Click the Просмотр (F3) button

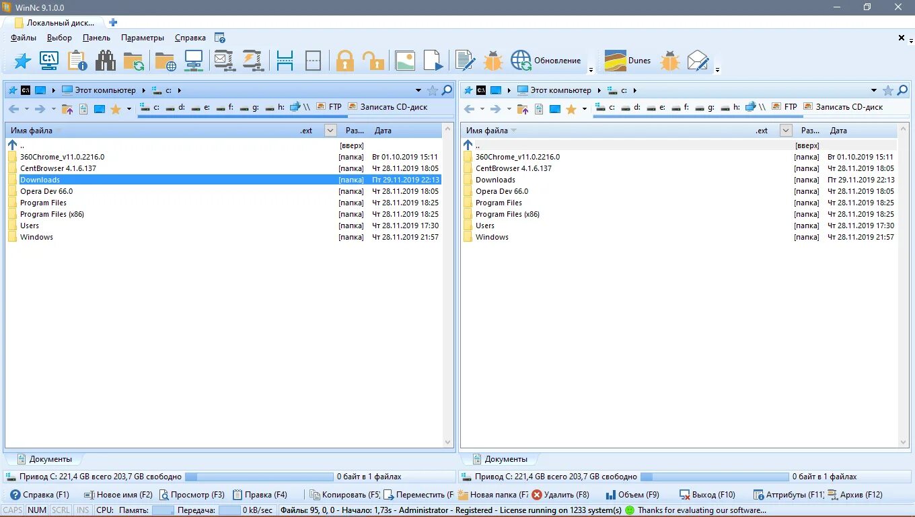coord(192,495)
